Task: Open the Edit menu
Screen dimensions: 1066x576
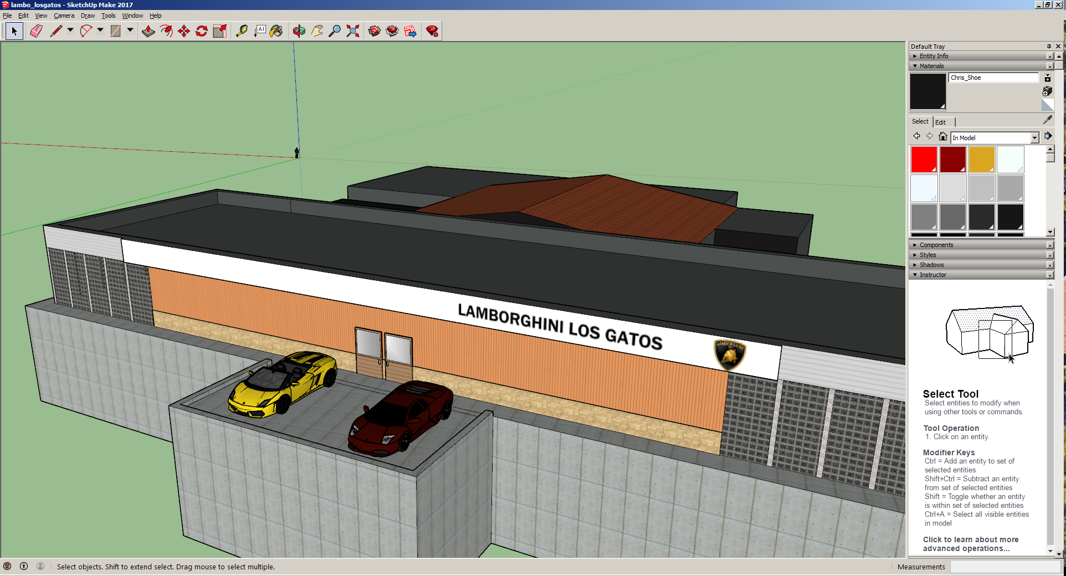Action: [x=23, y=16]
